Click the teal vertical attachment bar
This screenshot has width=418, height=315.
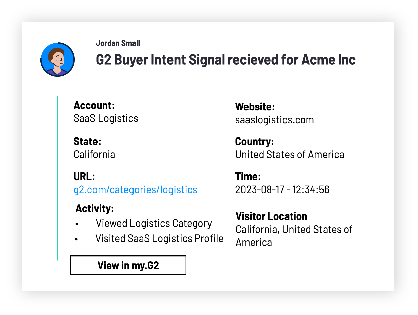(x=58, y=178)
